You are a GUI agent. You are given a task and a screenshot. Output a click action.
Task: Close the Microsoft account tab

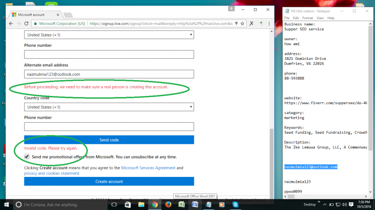[57, 15]
